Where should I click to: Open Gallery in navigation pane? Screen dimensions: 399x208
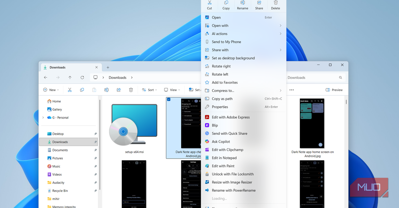click(x=69, y=109)
